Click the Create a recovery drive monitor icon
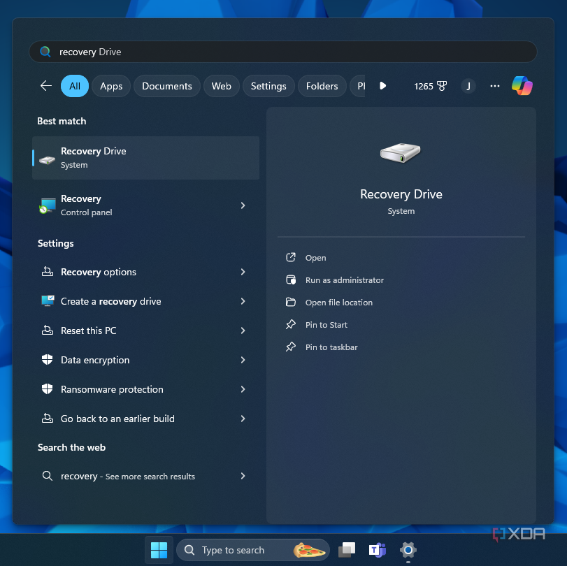The image size is (567, 566). click(x=48, y=300)
